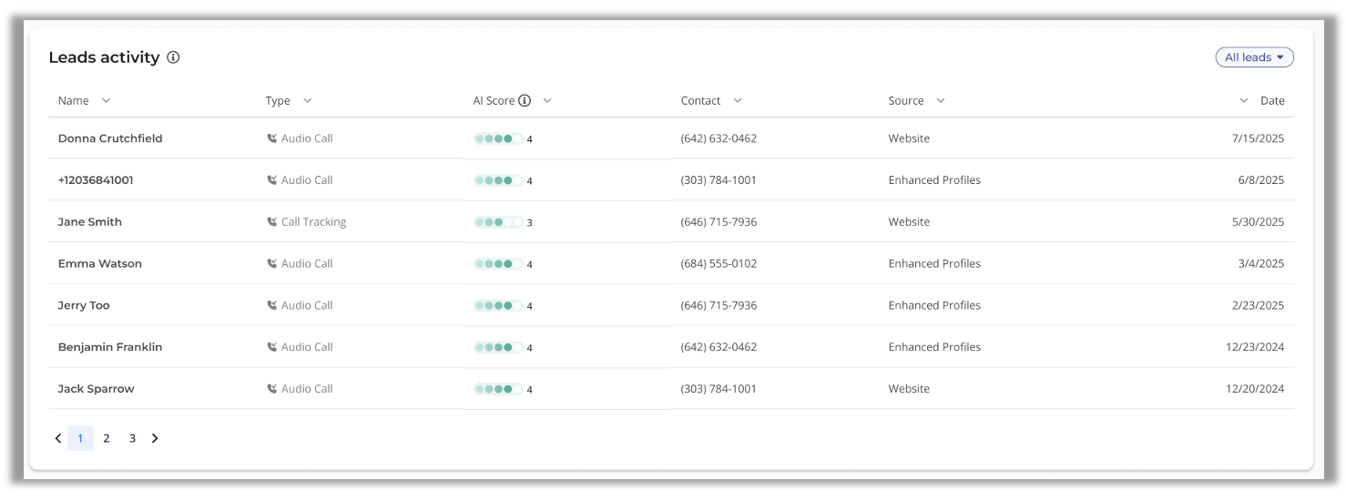This screenshot has width=1346, height=501.
Task: Open the All leads filter dropdown
Action: [1254, 57]
